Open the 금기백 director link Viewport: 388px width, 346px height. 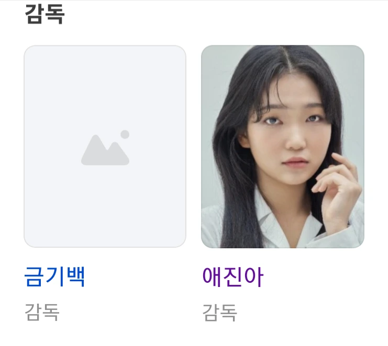pos(54,277)
